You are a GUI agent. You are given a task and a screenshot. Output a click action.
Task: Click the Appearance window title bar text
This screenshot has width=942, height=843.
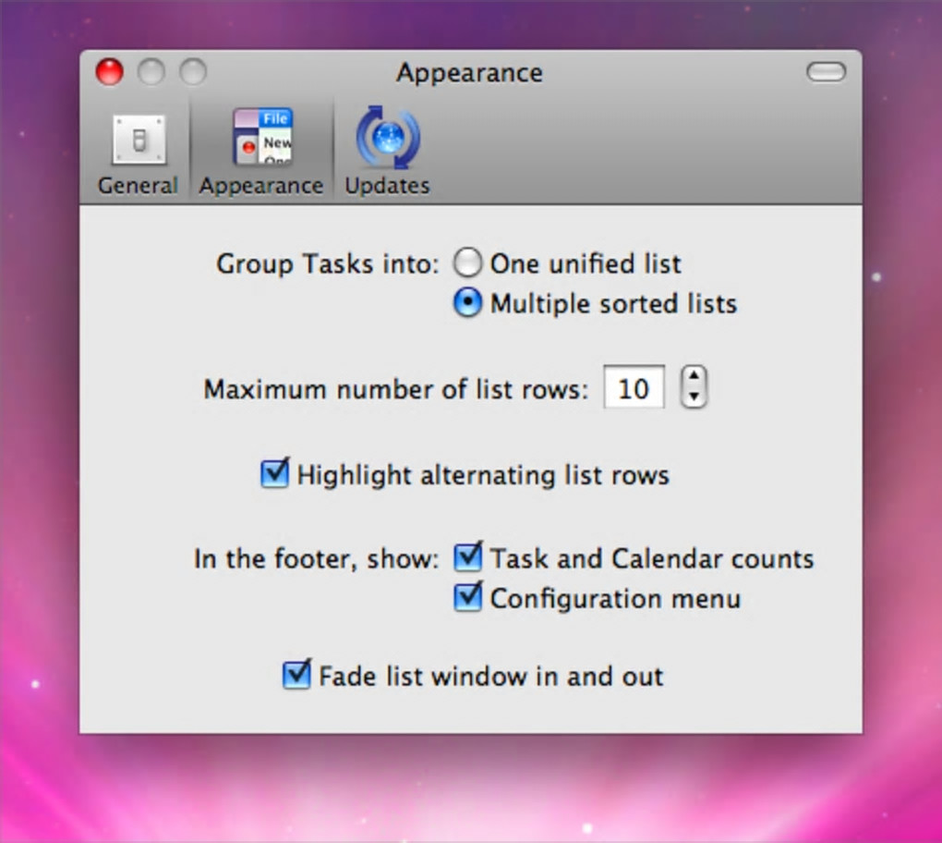(x=470, y=73)
